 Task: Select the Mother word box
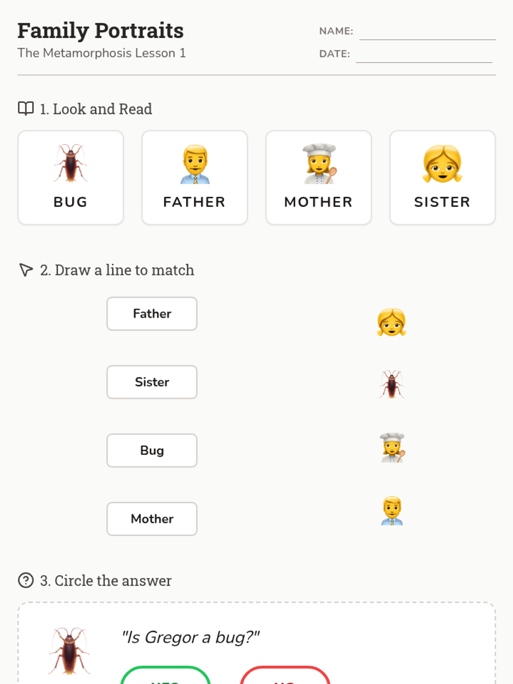[x=152, y=519]
